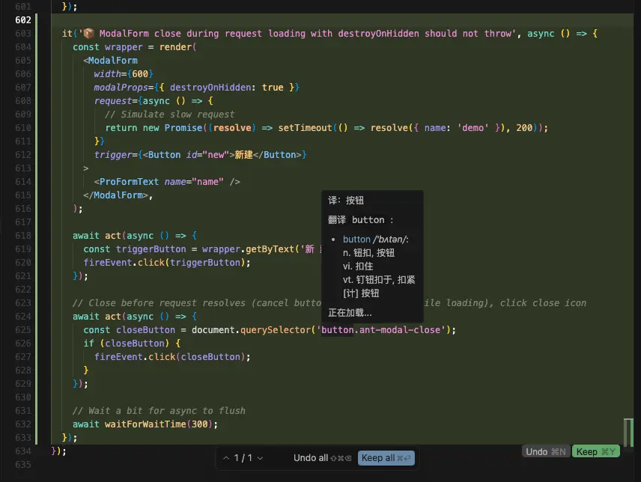Viewport: 641px width, 482px height.
Task: Click line number 602 in the gutter
Action: click(x=22, y=20)
